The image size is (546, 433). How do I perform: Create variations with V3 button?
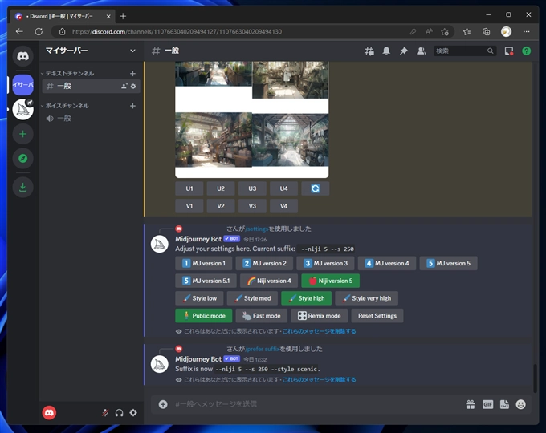coord(252,206)
